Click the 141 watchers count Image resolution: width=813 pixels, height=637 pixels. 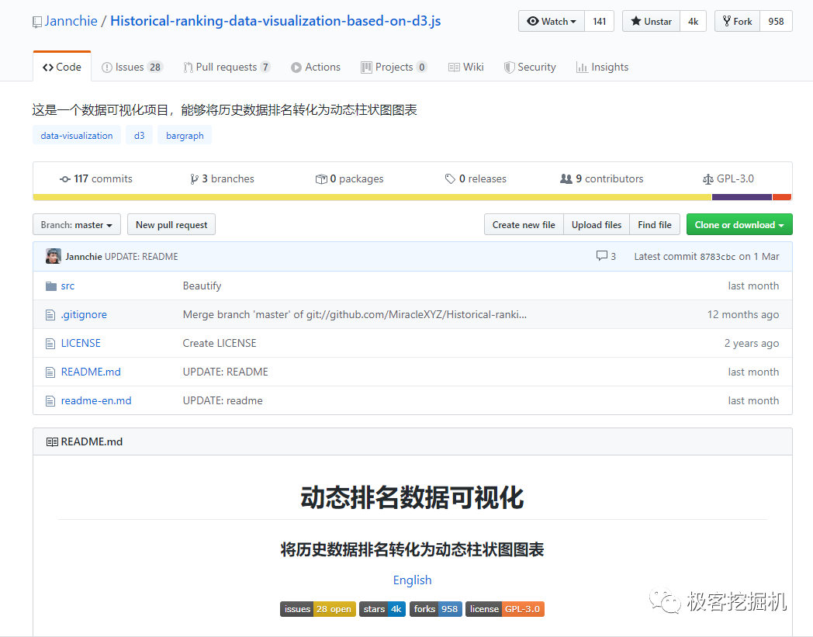600,21
